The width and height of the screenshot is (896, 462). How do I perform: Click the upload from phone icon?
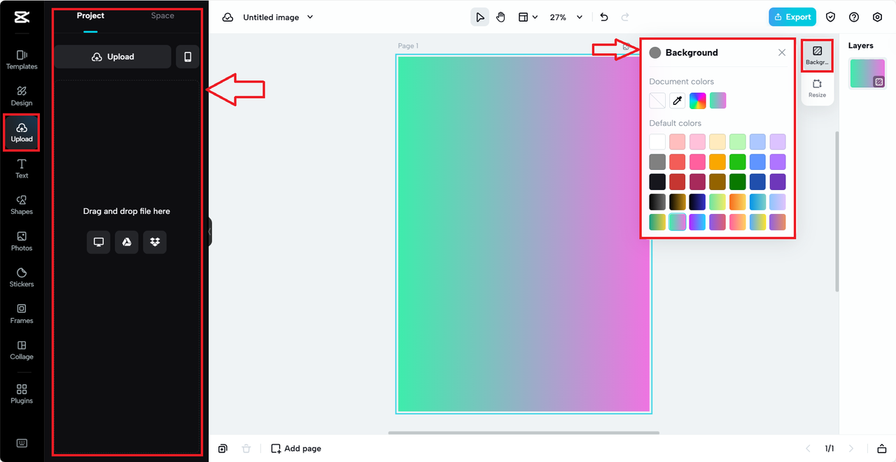point(188,57)
